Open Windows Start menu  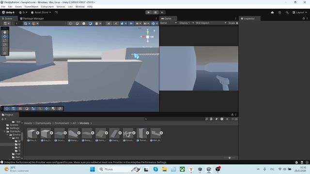tap(93, 169)
